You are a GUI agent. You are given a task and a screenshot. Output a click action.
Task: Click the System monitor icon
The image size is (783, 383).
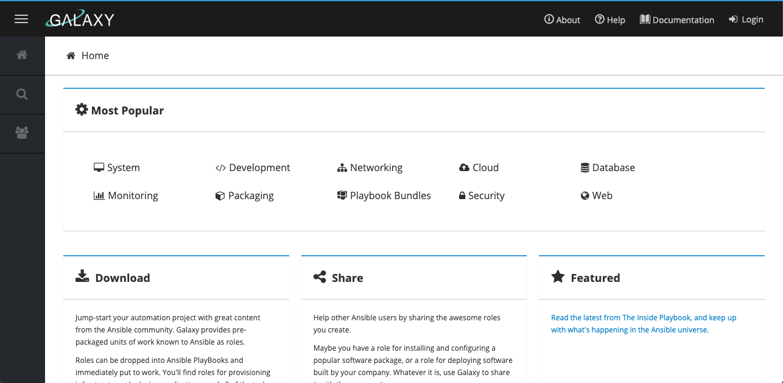tap(99, 167)
